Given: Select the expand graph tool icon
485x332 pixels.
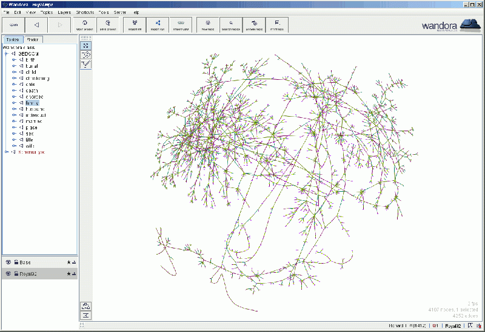Looking at the screenshot, I should pyautogui.click(x=86, y=46).
